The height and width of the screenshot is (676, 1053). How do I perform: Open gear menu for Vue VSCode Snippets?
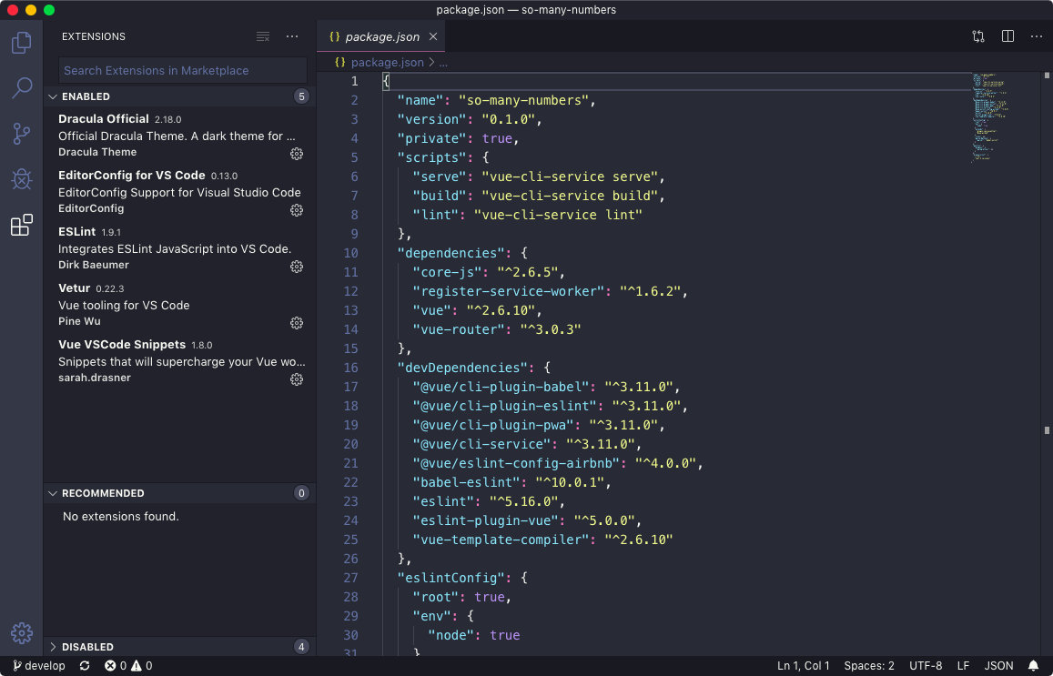[x=296, y=379]
